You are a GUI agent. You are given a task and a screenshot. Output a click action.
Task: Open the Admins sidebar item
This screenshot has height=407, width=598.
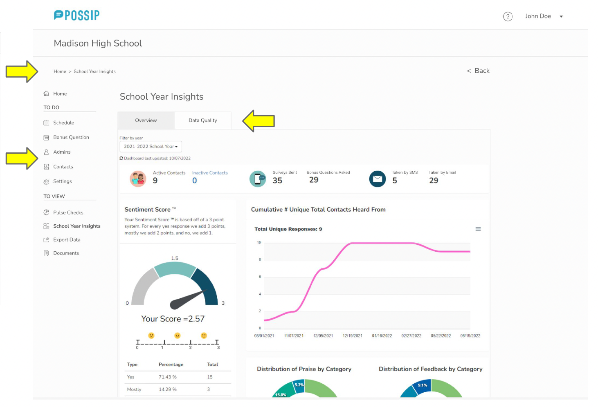point(62,152)
